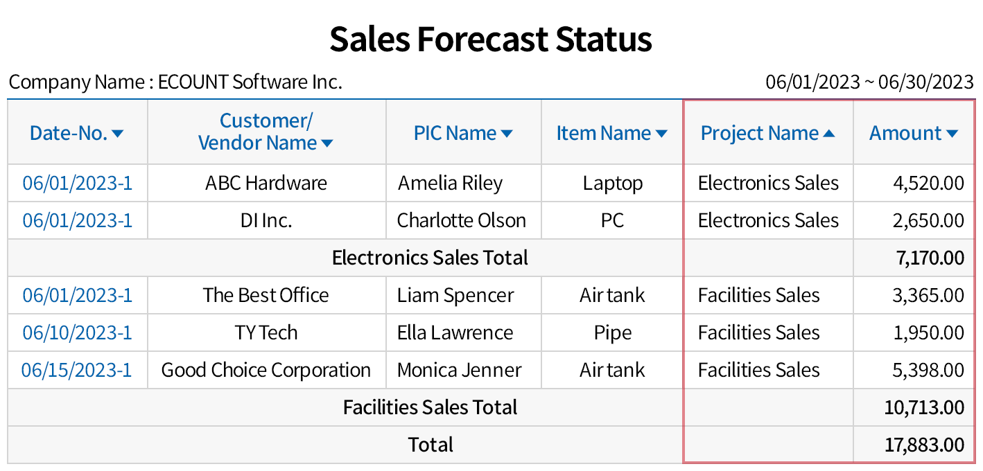Open the 06/10/2023-1 forecast entry
The width and height of the screenshot is (983, 471).
click(x=77, y=333)
